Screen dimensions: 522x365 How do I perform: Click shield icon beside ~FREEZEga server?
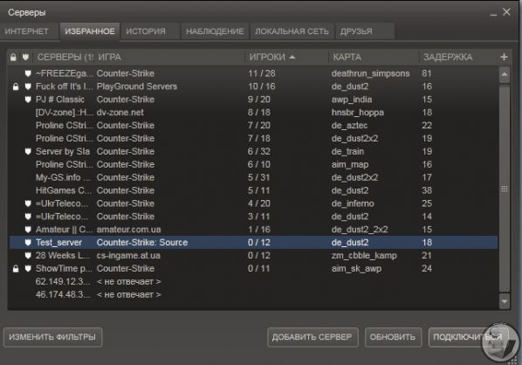click(28, 73)
